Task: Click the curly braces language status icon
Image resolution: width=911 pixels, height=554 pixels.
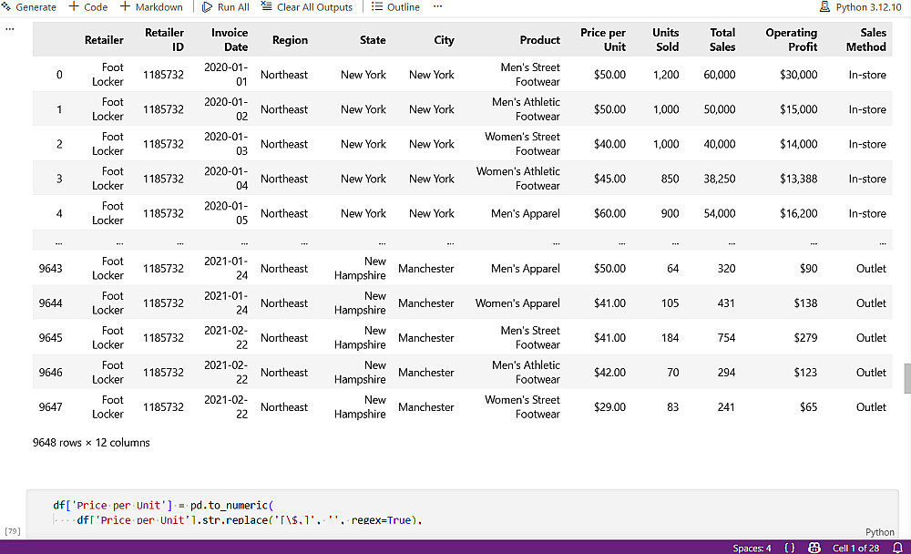Action: [x=789, y=548]
